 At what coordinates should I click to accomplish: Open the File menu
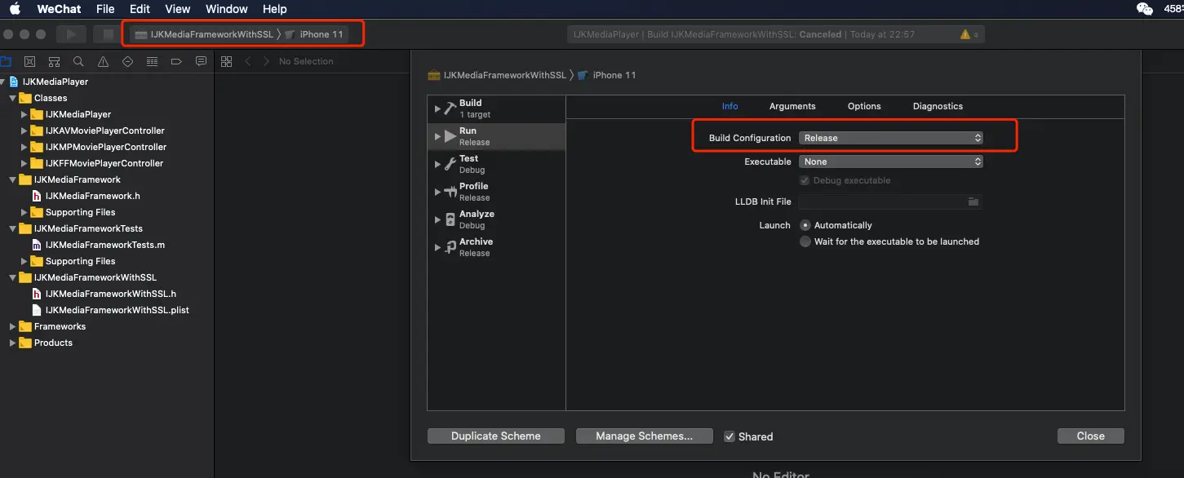click(105, 9)
